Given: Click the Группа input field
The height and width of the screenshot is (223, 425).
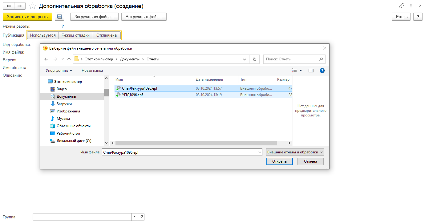Looking at the screenshot, I should (82, 217).
